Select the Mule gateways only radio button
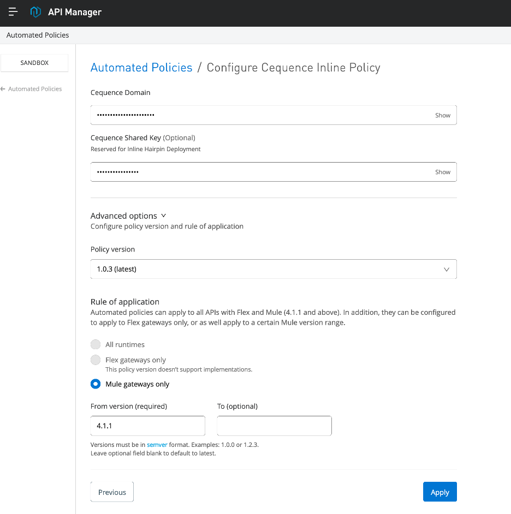Screen dimensions: 511x514 [96, 384]
